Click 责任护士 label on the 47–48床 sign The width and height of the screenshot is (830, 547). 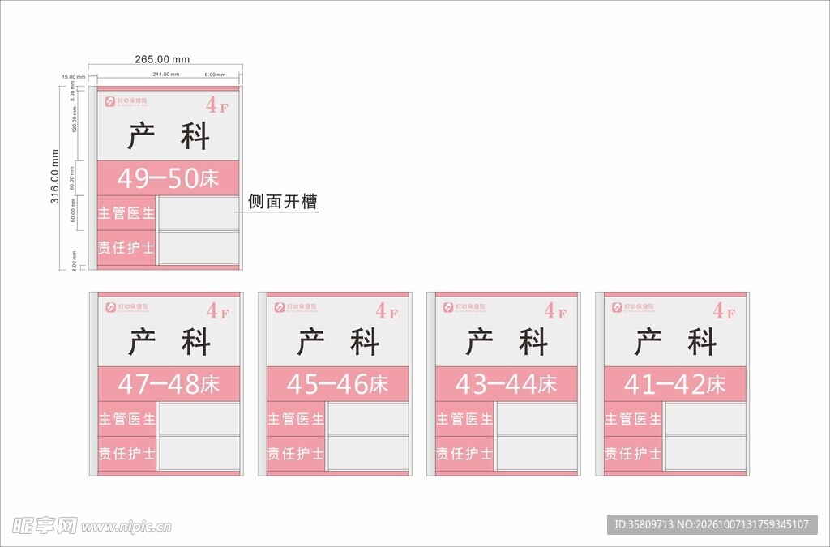pos(127,453)
